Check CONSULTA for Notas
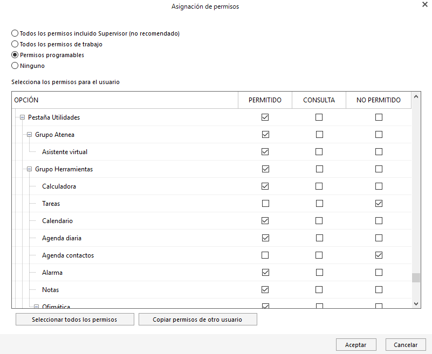The width and height of the screenshot is (432, 354). (319, 289)
